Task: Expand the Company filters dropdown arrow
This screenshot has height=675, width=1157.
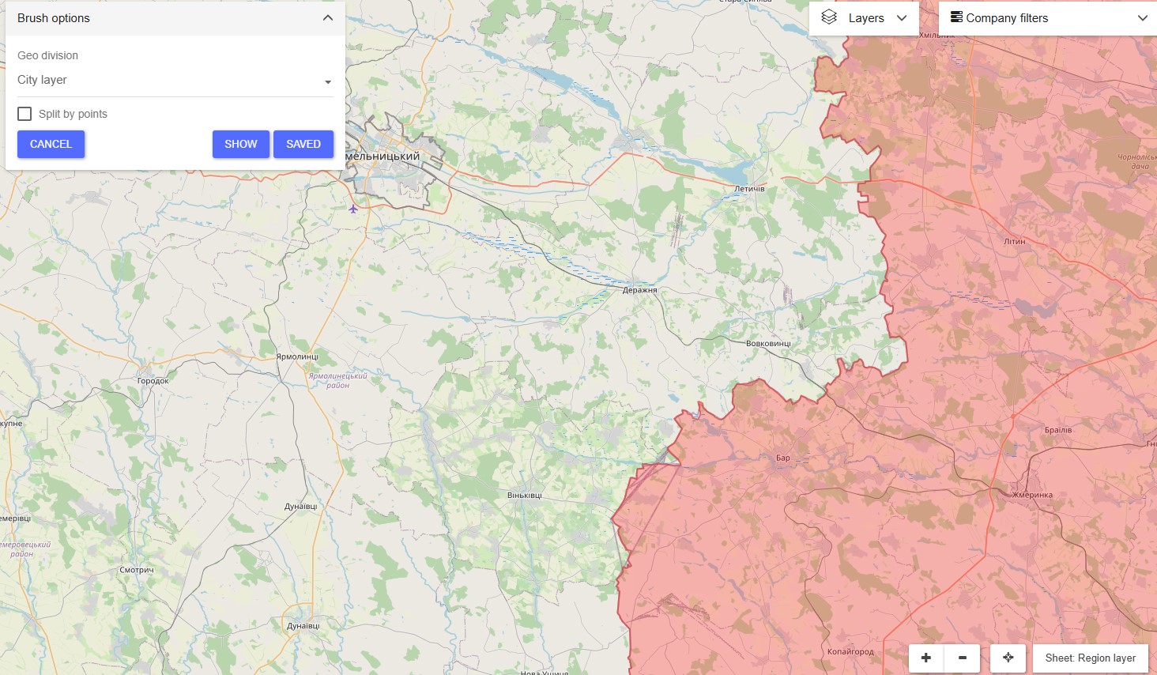Action: [1143, 18]
